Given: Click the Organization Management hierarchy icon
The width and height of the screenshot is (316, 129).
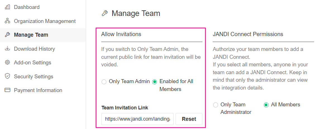Looking at the screenshot, I should point(7,21).
